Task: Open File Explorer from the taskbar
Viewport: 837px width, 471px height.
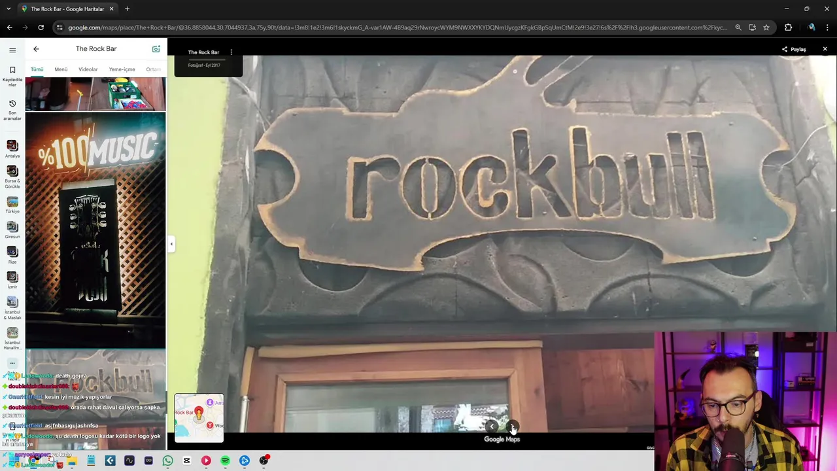Action: [72, 461]
